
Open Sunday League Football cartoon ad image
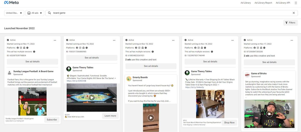click(32, 101)
